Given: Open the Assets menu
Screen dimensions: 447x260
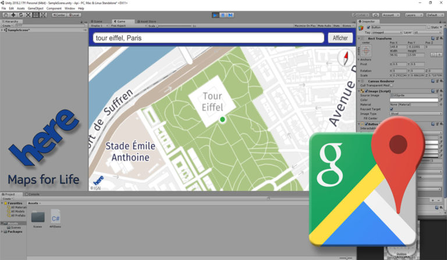Looking at the screenshot, I should [x=21, y=9].
